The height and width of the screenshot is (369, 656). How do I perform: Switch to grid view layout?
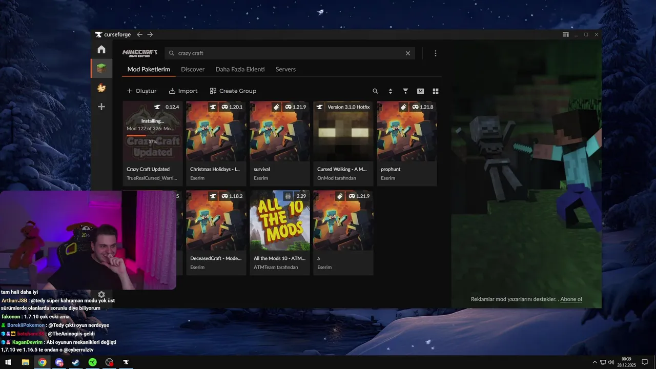coord(436,91)
